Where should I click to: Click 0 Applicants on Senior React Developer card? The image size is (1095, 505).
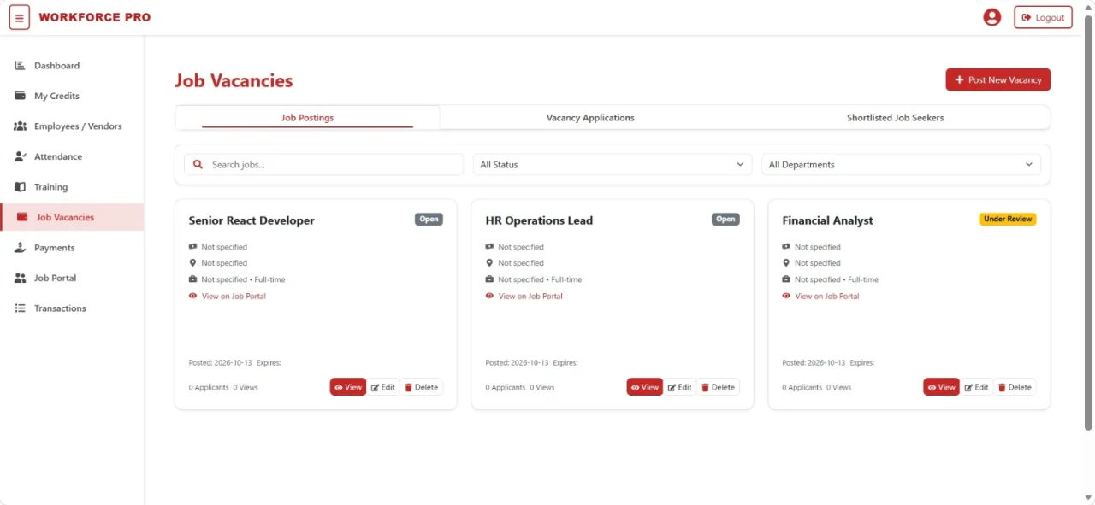point(209,388)
